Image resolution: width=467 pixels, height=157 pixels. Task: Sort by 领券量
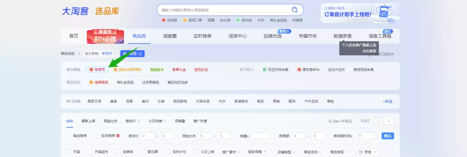pos(180,121)
